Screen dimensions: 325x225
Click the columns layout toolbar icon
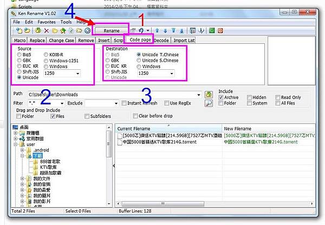point(192,31)
